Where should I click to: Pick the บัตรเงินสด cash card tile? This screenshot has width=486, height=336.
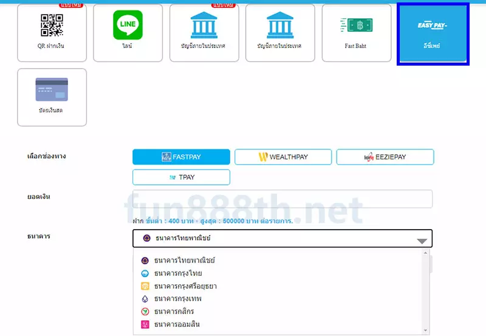[x=52, y=97]
